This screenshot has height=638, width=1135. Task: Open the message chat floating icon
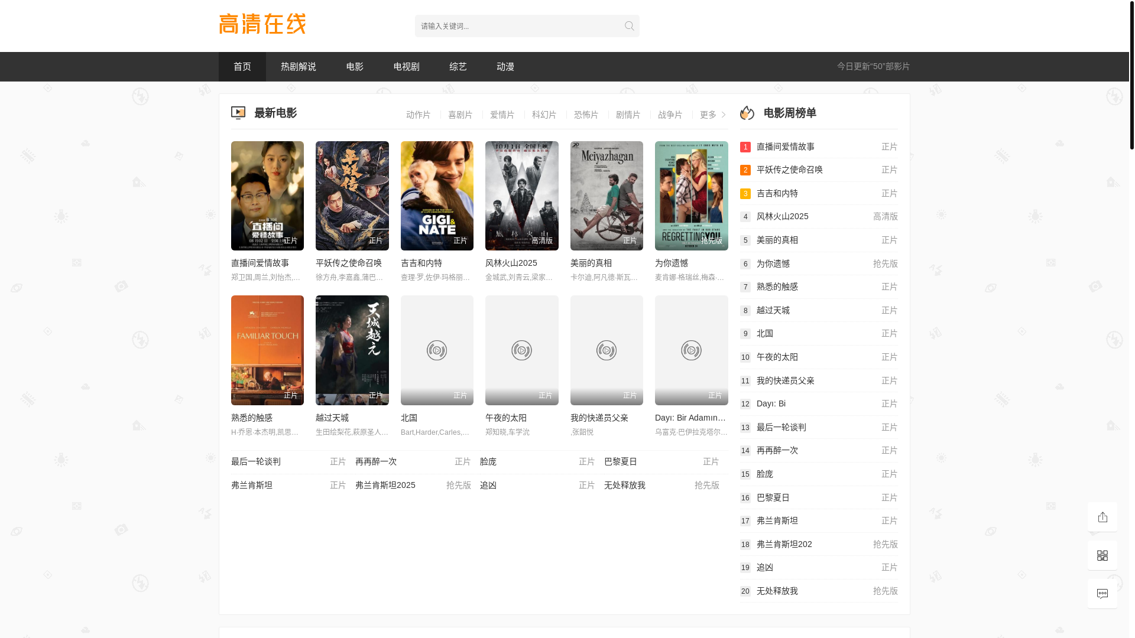[1102, 594]
